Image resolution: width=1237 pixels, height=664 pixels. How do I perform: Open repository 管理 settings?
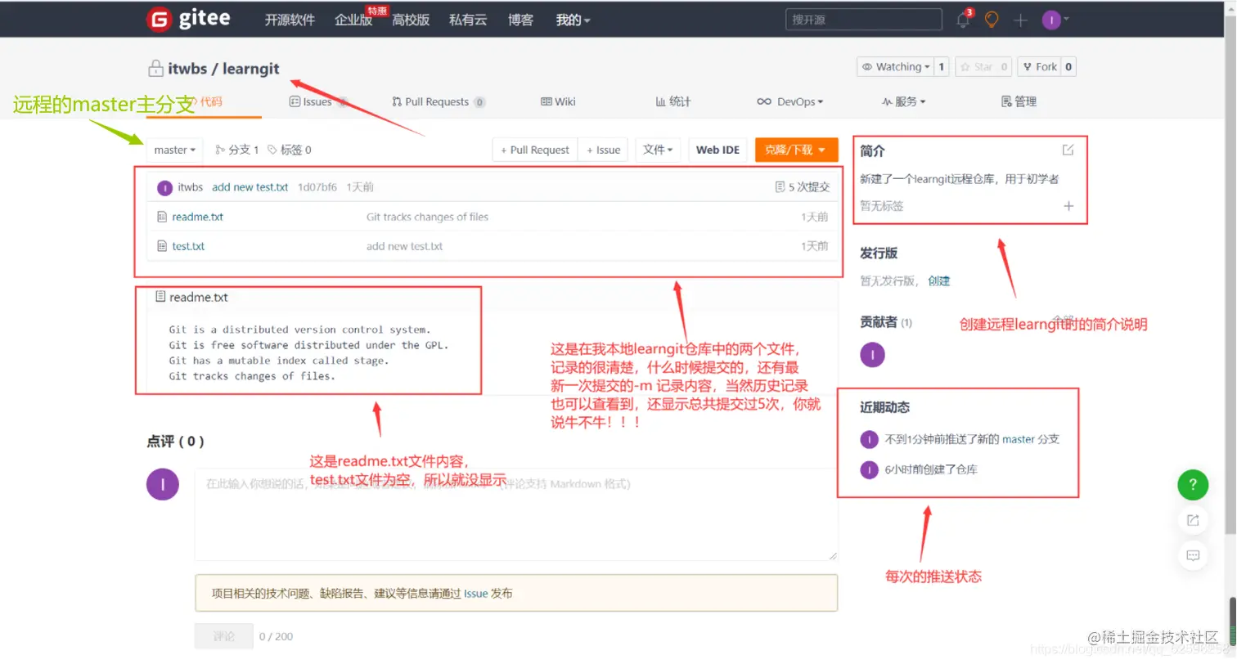1018,101
